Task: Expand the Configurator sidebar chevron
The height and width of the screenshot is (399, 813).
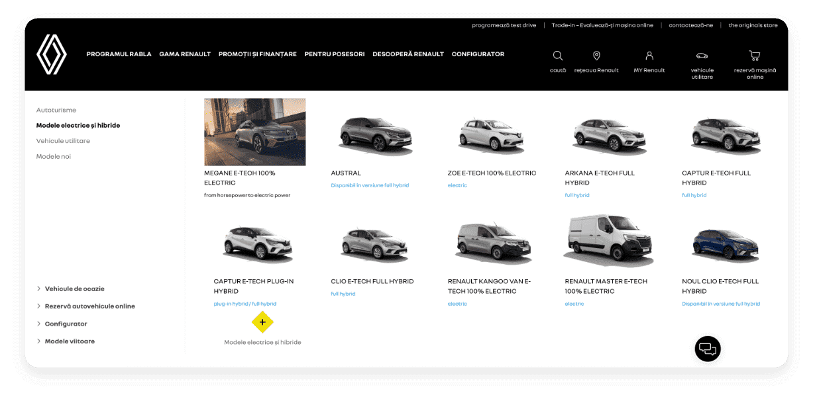Action: (x=39, y=324)
